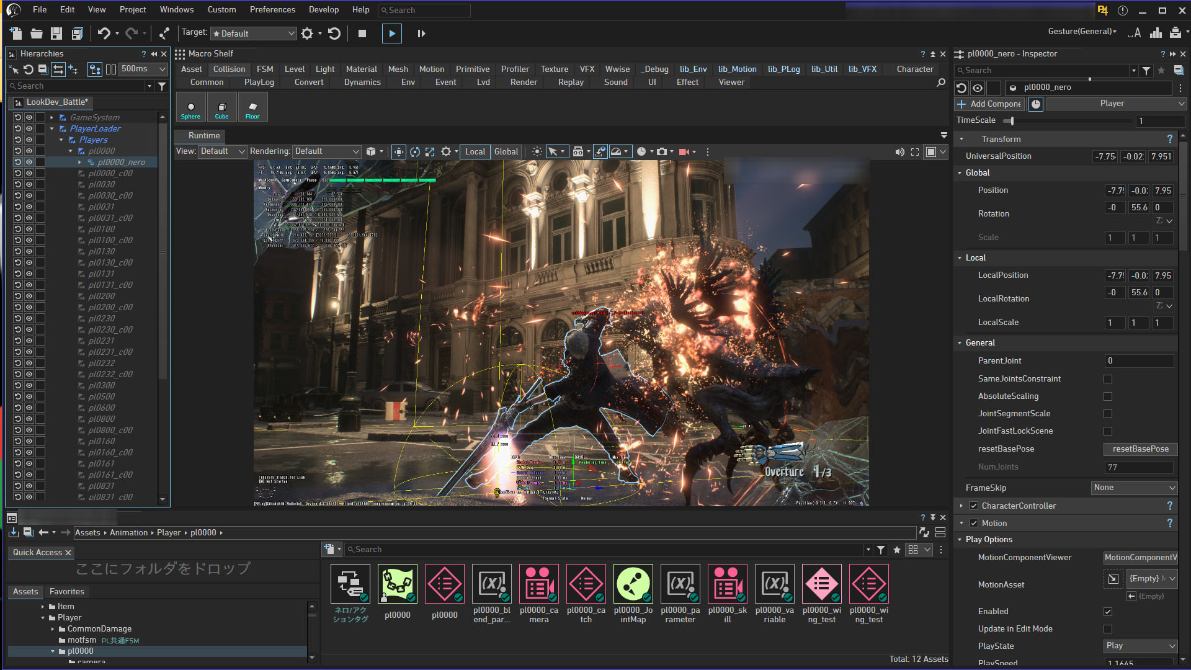Screen dimensions: 1191x670
Task: Toggle SameJointsConstraint checkbox
Action: click(x=1108, y=378)
